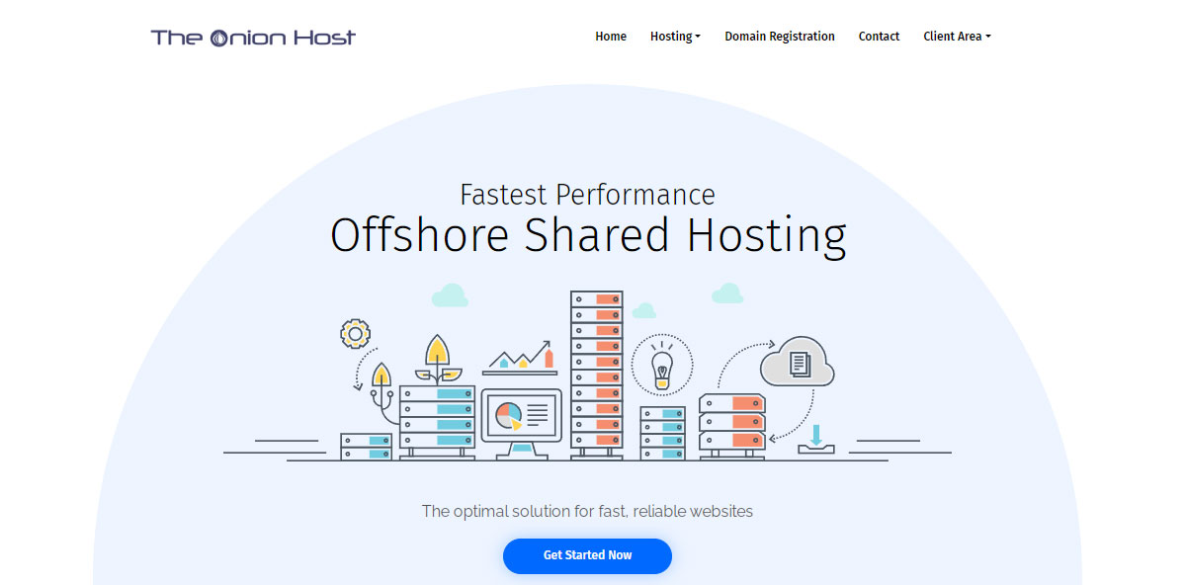This screenshot has height=585, width=1186.
Task: Select the Offshore Shared Hosting heading
Action: [588, 235]
